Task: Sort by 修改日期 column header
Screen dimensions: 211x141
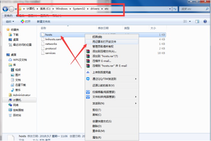Action: click(103, 28)
